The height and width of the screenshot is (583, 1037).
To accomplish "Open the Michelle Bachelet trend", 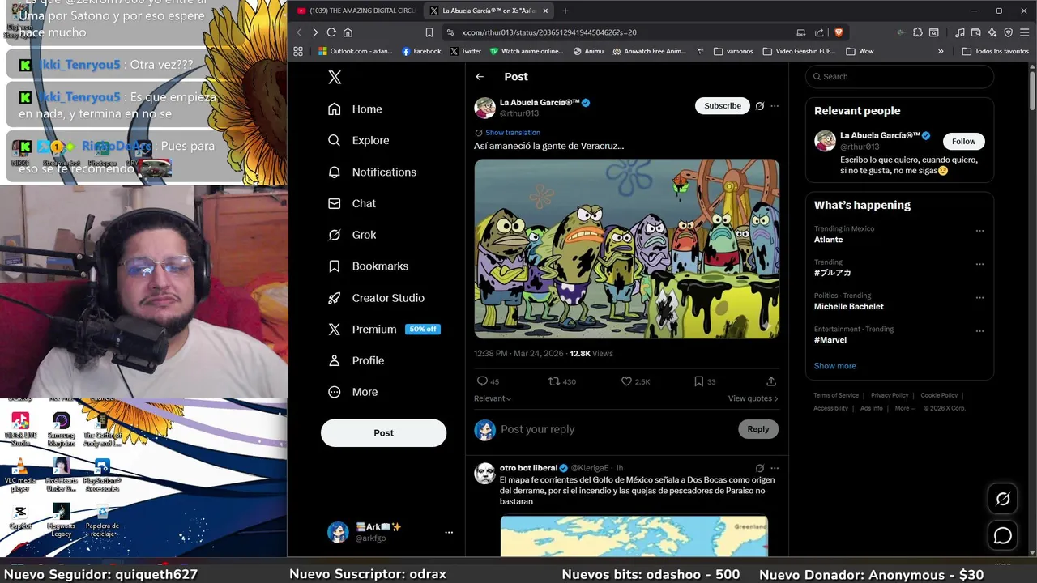I will coord(848,307).
